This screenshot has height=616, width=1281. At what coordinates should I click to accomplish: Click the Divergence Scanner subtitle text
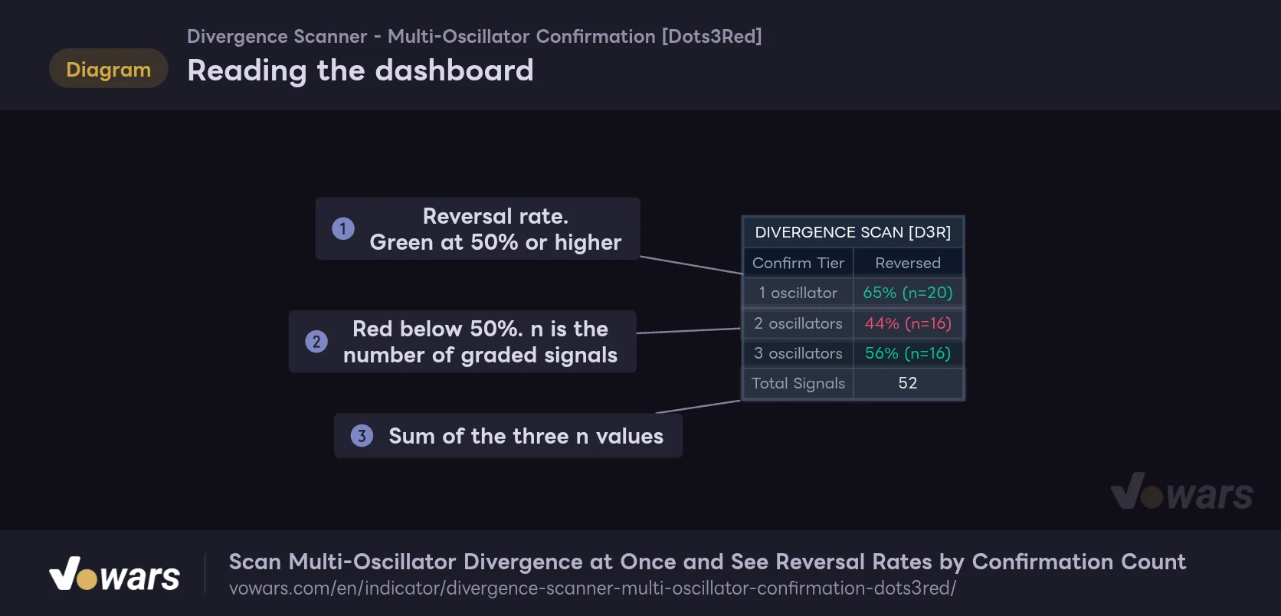(x=474, y=36)
